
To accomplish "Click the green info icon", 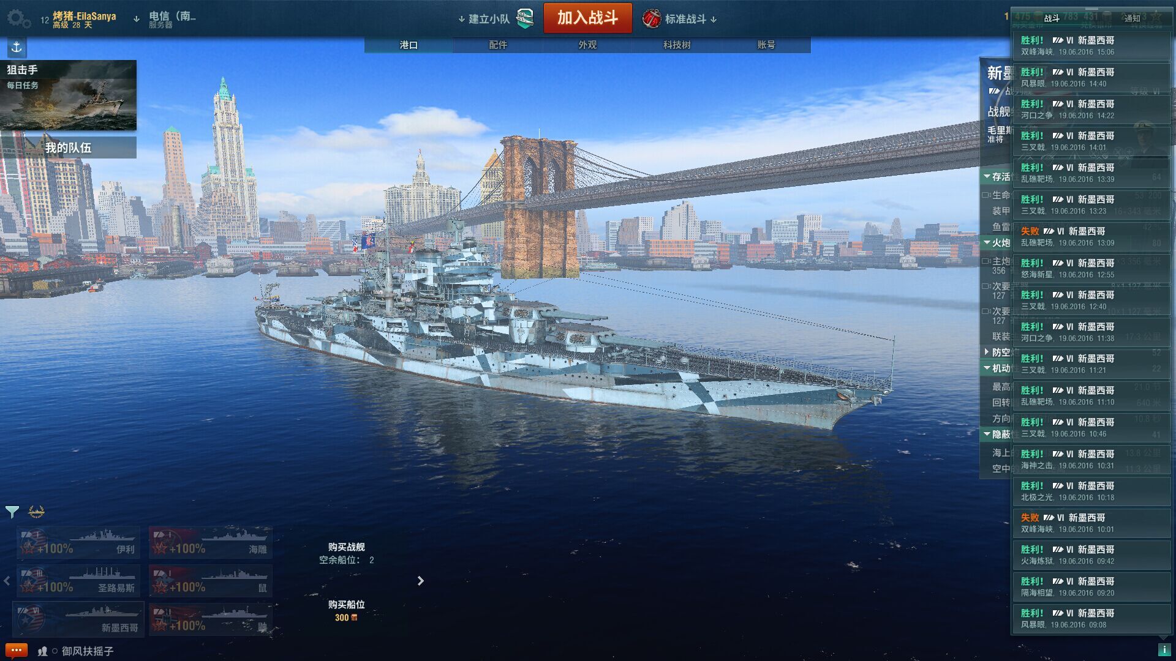I will click(x=1164, y=649).
